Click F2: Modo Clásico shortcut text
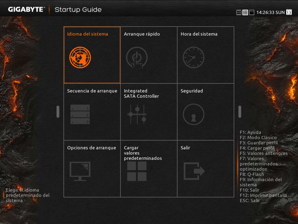 tap(258, 138)
